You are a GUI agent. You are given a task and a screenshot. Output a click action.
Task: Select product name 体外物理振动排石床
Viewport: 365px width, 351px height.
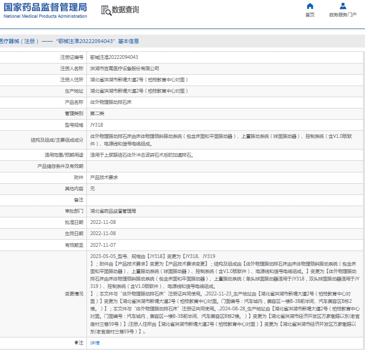click(x=111, y=102)
